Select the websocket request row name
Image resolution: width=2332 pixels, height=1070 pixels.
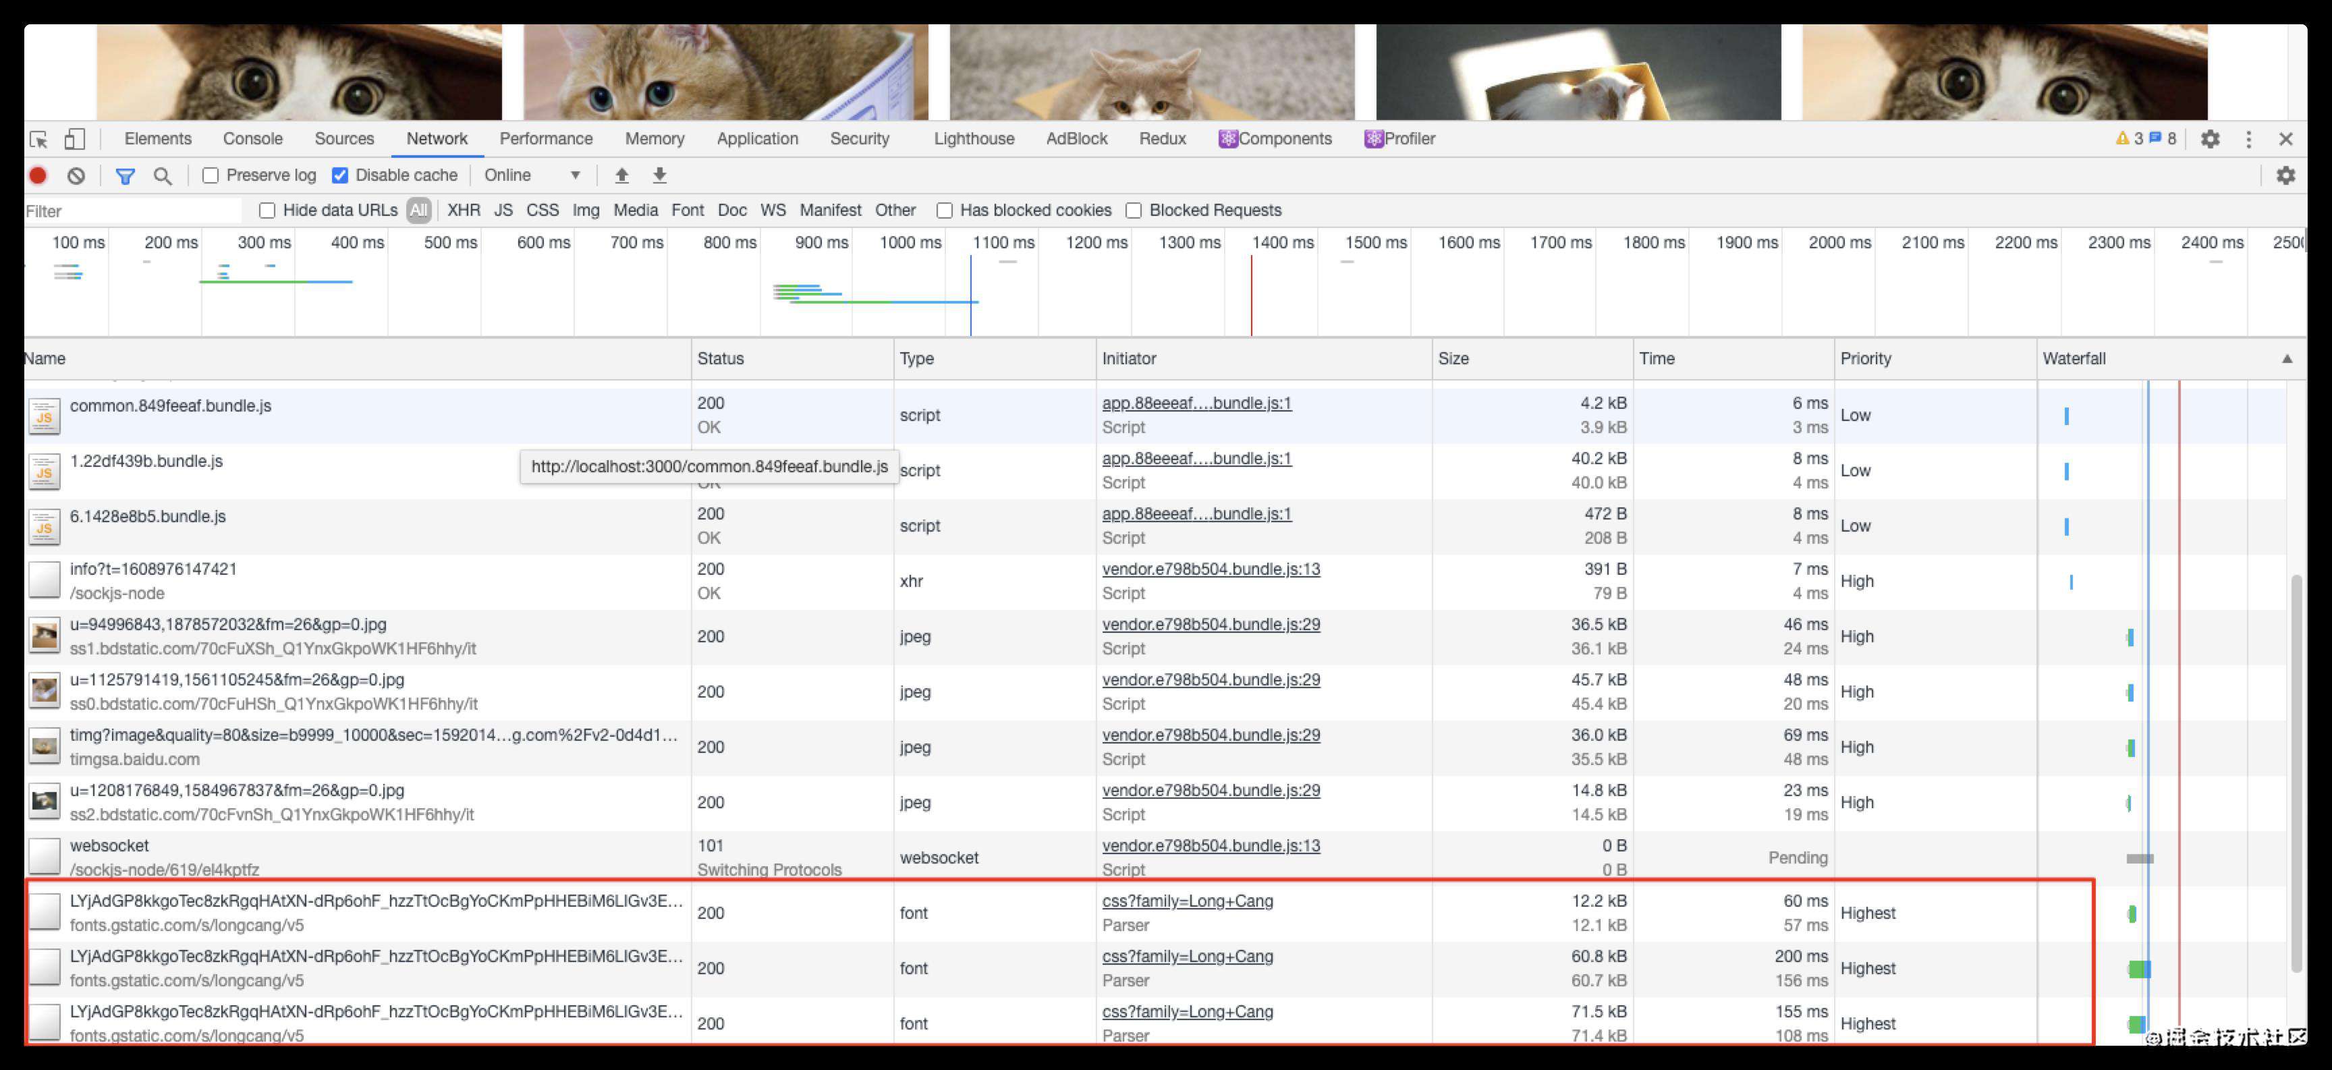point(109,845)
